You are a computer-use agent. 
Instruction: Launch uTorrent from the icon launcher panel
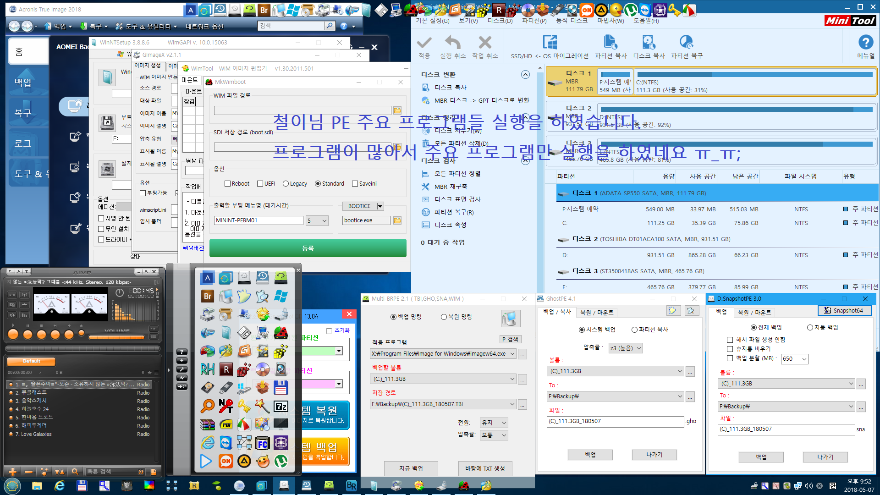pos(280,461)
